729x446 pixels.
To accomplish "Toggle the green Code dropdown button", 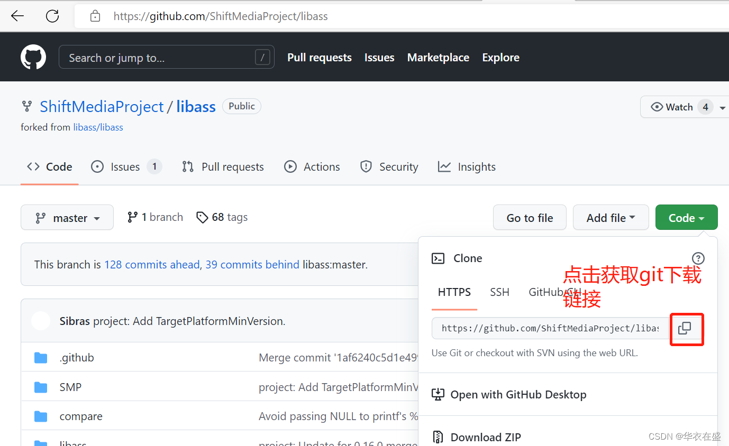I will [686, 218].
